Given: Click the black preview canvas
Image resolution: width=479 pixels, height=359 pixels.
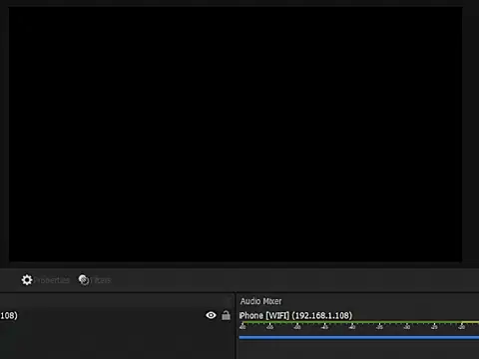Looking at the screenshot, I should pos(236,135).
